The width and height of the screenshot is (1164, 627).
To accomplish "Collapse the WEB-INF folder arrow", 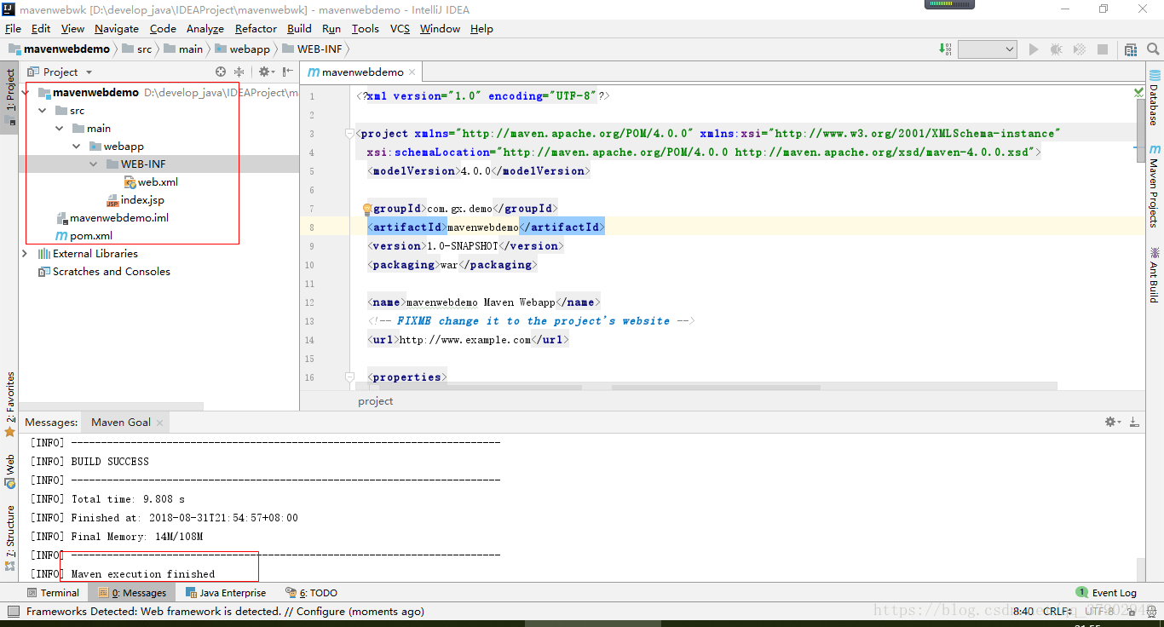I will click(x=93, y=164).
